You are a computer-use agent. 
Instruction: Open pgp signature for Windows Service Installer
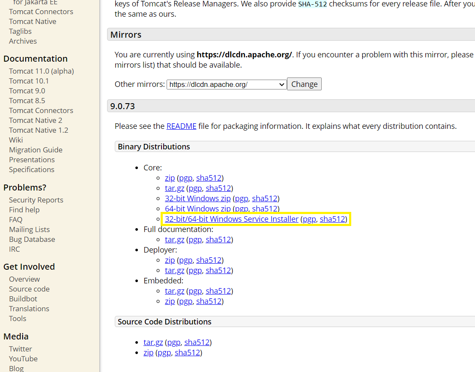[x=309, y=219]
